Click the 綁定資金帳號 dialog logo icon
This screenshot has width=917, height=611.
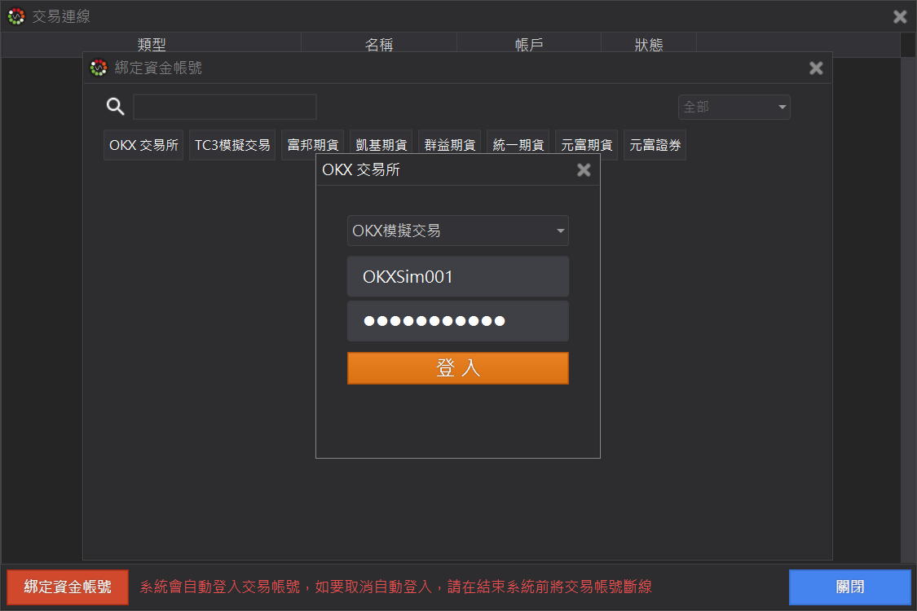pyautogui.click(x=99, y=68)
